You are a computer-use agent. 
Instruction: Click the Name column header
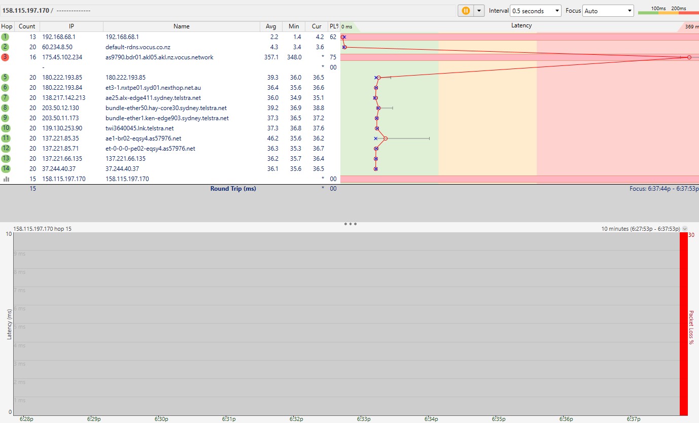point(181,26)
